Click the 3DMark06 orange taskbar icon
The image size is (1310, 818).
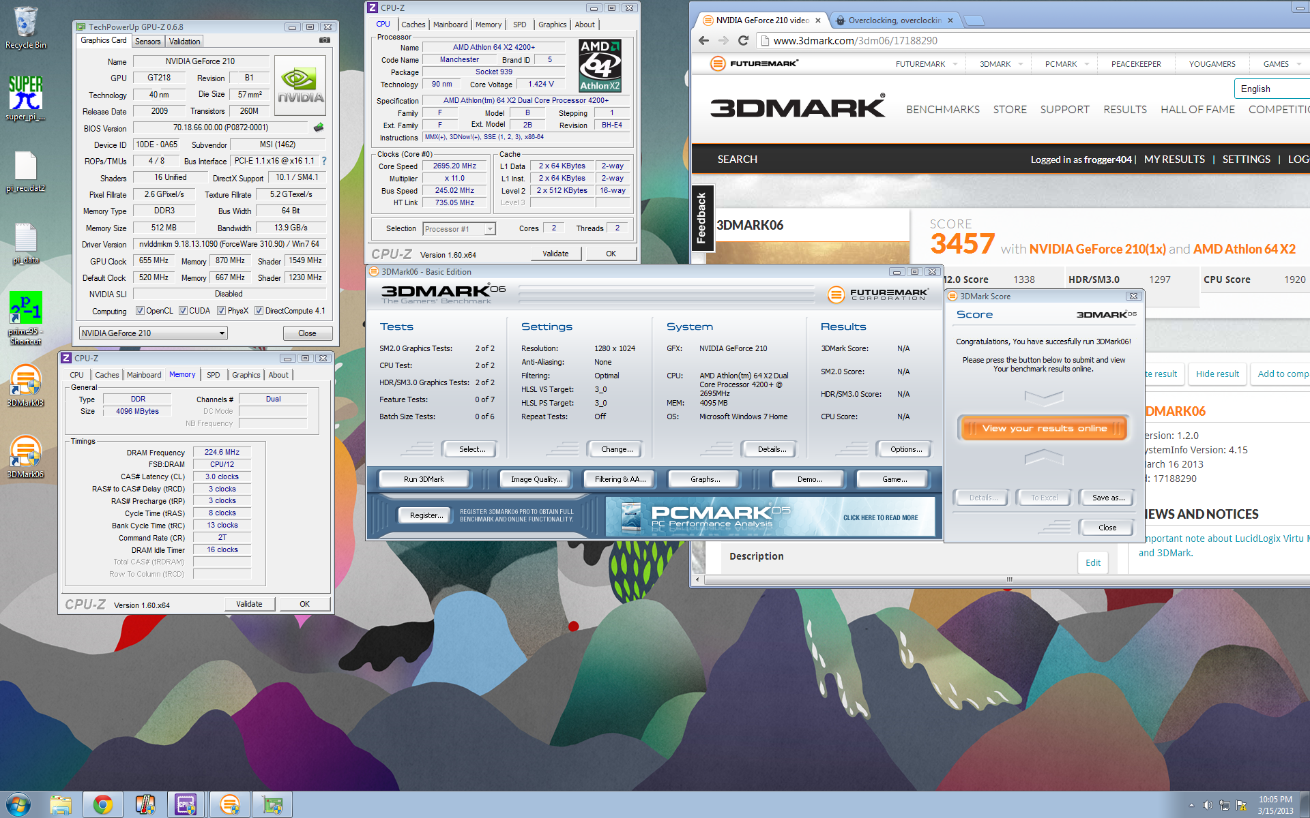pos(230,805)
